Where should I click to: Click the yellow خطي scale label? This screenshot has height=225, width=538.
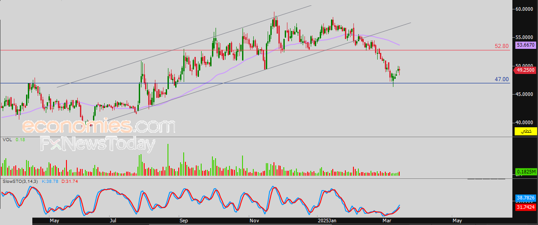(525, 131)
